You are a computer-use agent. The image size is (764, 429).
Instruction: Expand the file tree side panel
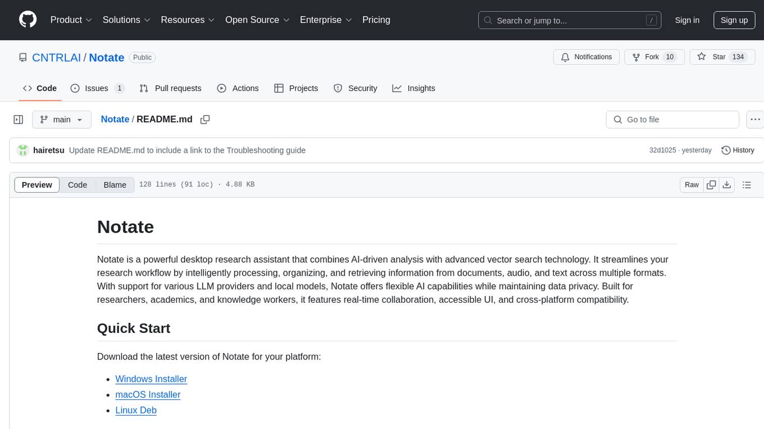pyautogui.click(x=19, y=120)
